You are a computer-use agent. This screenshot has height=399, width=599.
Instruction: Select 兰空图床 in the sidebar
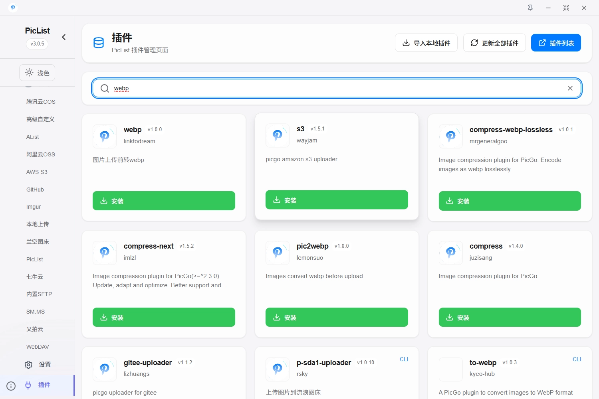click(x=38, y=242)
